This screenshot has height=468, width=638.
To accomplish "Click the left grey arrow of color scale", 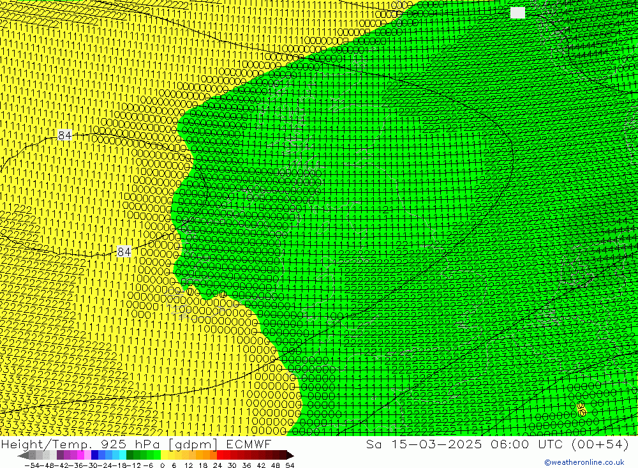I will tap(23, 455).
